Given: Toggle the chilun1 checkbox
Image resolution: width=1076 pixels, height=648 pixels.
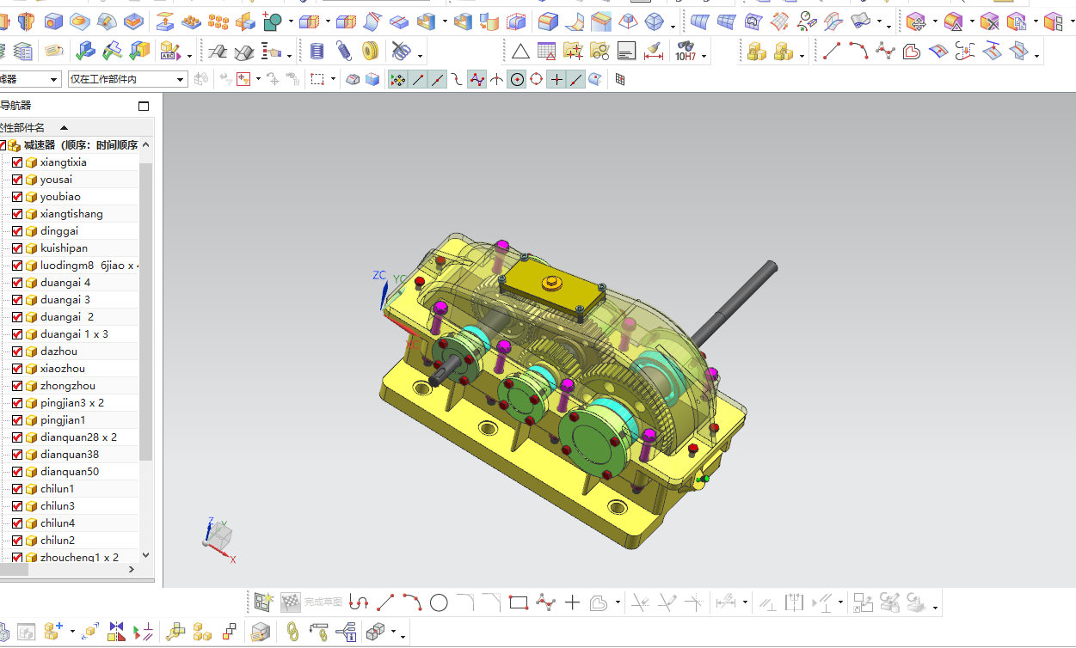Looking at the screenshot, I should coord(17,489).
